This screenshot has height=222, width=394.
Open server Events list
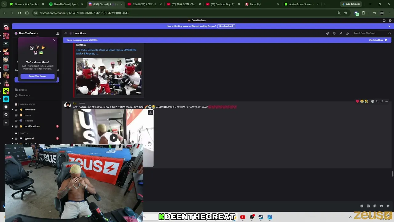tap(37, 90)
